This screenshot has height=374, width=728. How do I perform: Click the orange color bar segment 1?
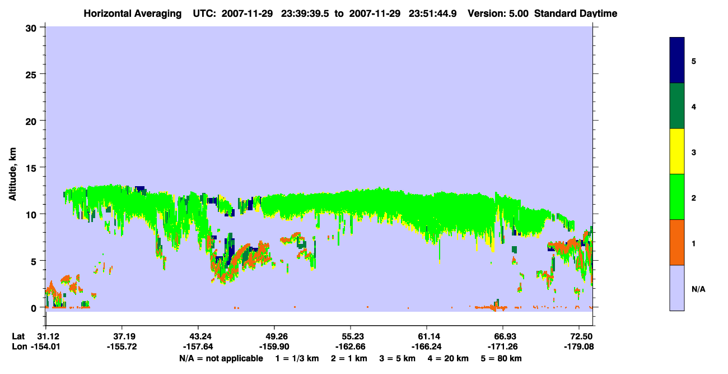coord(677,242)
